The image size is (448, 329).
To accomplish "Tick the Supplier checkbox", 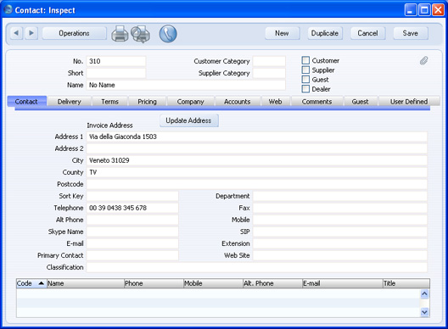I will tap(305, 70).
